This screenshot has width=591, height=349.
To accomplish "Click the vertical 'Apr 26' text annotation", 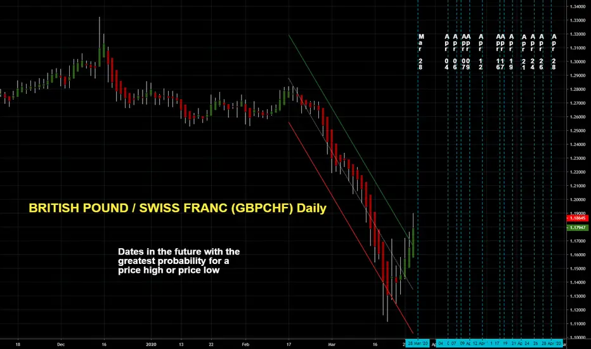I will (x=542, y=51).
